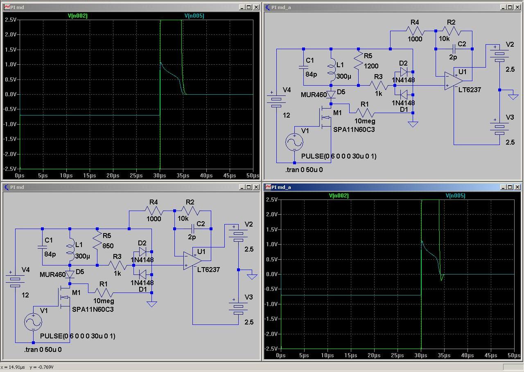Click the waveform icon in the top-left PI md plot title bar
The image size is (524, 372).
[7, 7]
